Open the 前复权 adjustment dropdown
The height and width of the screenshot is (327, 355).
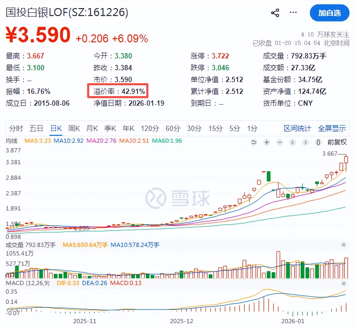point(337,142)
